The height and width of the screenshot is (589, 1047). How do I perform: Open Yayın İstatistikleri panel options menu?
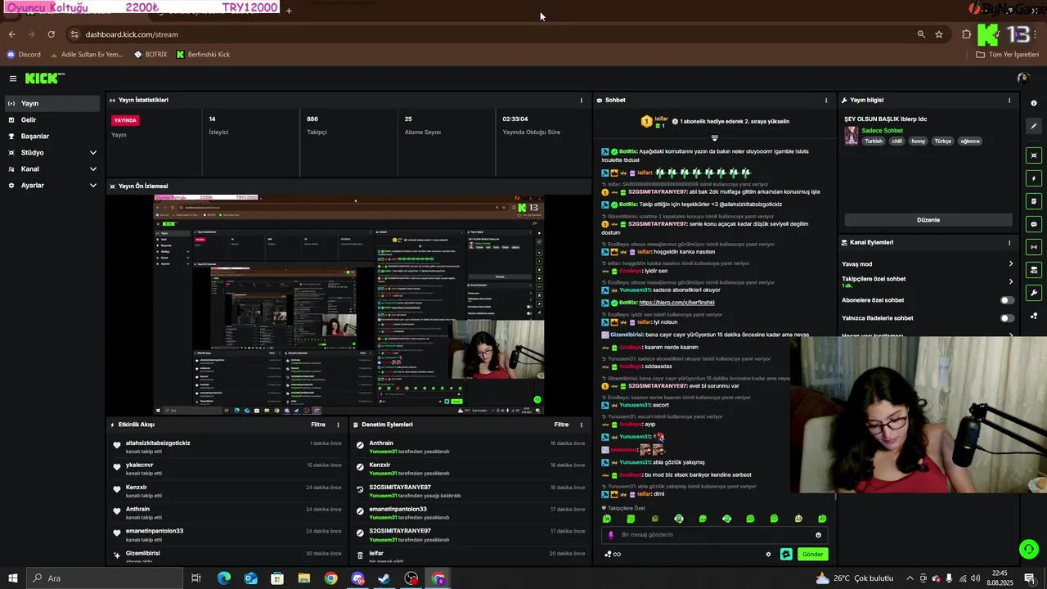click(x=582, y=101)
